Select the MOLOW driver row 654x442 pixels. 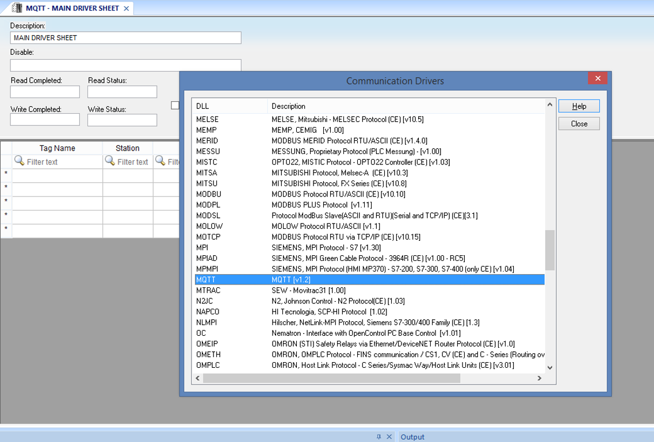[369, 226]
